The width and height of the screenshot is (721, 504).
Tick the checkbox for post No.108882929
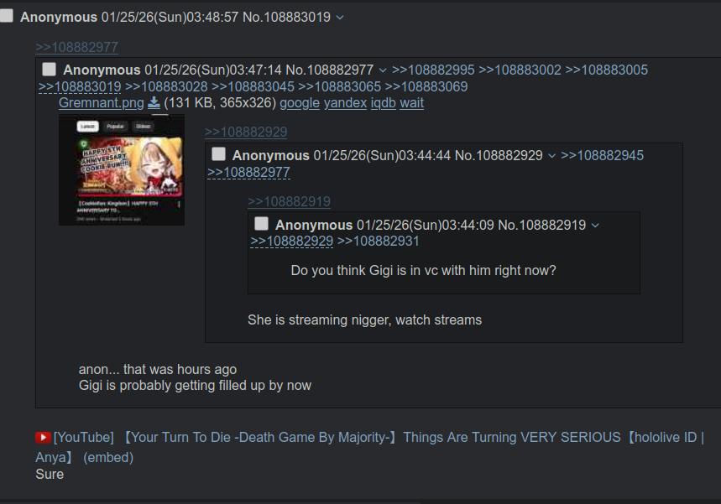coord(218,154)
